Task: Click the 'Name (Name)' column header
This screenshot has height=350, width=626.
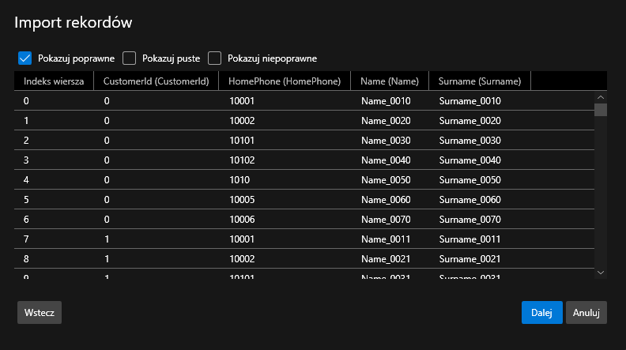Action: pyautogui.click(x=389, y=81)
